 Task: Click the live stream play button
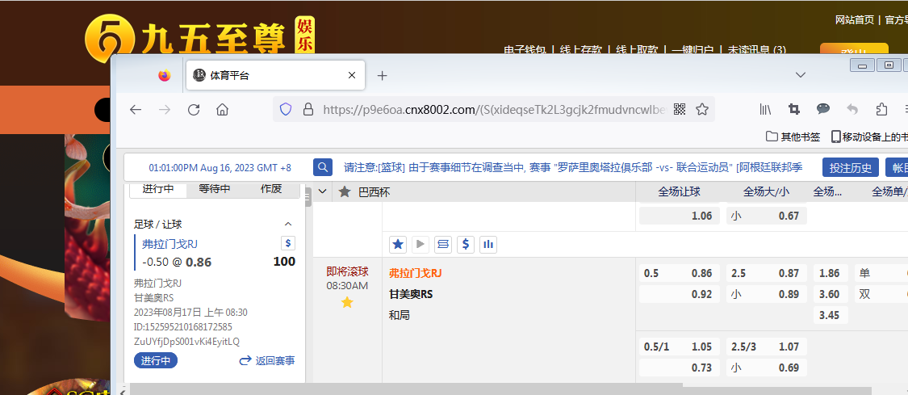421,245
